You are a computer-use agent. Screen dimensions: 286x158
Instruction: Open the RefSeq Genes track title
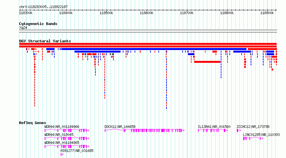(x=32, y=123)
